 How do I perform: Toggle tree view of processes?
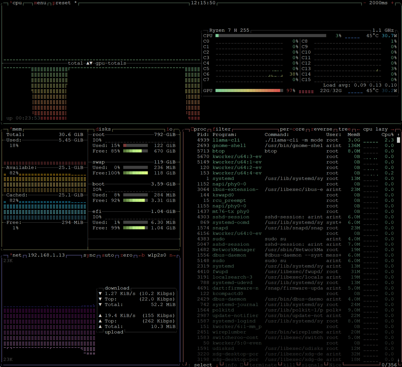(x=345, y=129)
